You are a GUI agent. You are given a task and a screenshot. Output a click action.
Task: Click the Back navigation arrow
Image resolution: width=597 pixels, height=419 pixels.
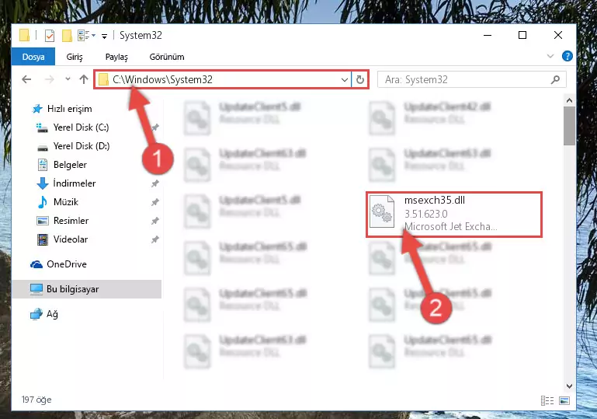(26, 79)
